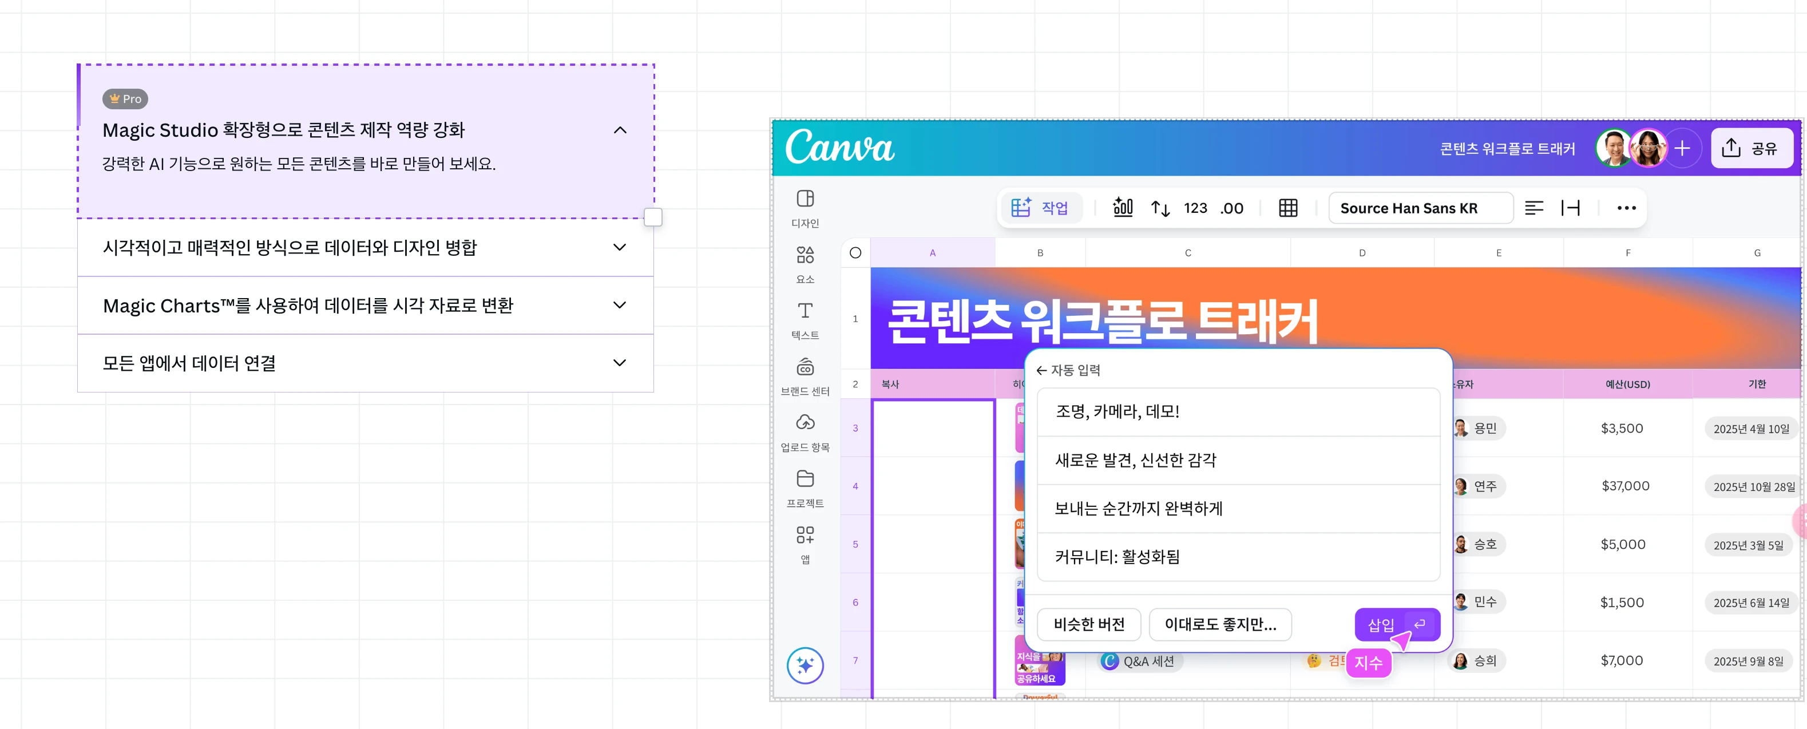Open the three-dot more options menu
This screenshot has height=729, width=1807.
pyautogui.click(x=1626, y=208)
